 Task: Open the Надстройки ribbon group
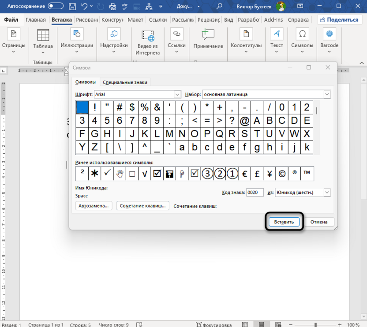(x=114, y=41)
